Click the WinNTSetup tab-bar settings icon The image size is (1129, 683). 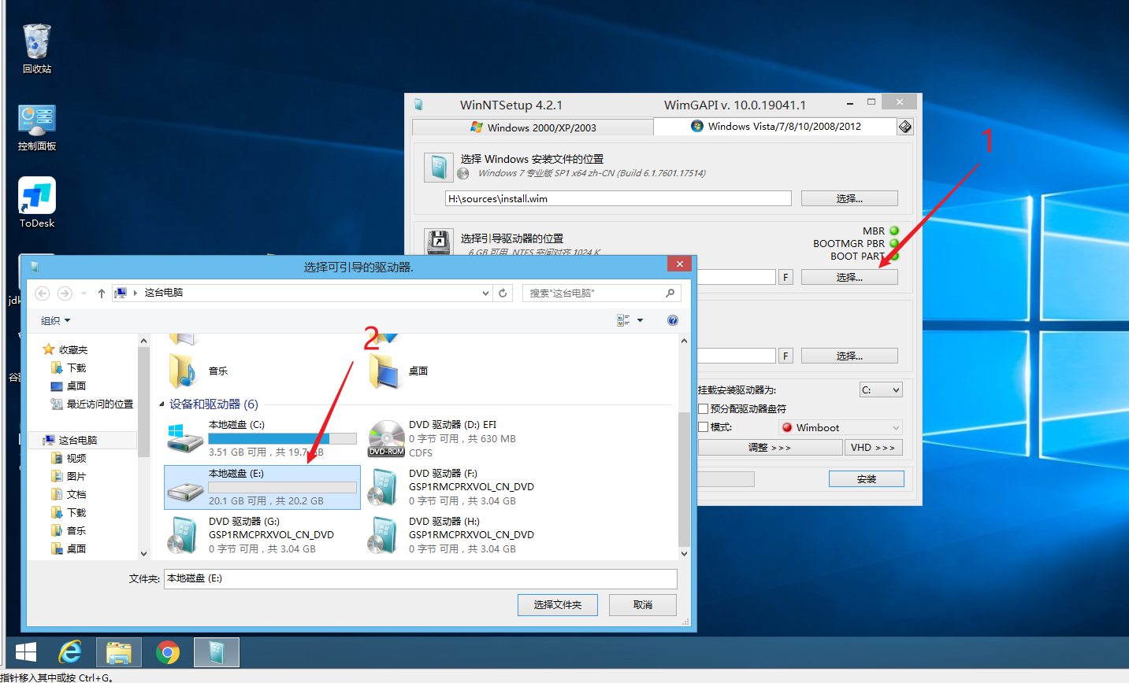905,127
